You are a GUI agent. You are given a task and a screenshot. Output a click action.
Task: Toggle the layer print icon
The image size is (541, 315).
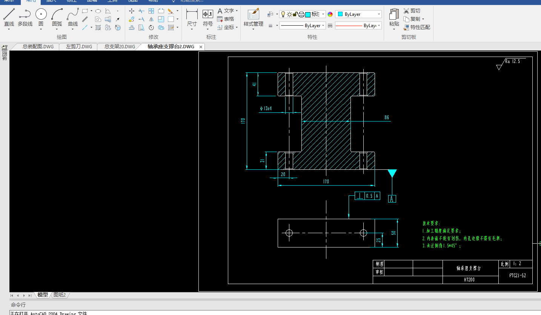[x=301, y=14]
